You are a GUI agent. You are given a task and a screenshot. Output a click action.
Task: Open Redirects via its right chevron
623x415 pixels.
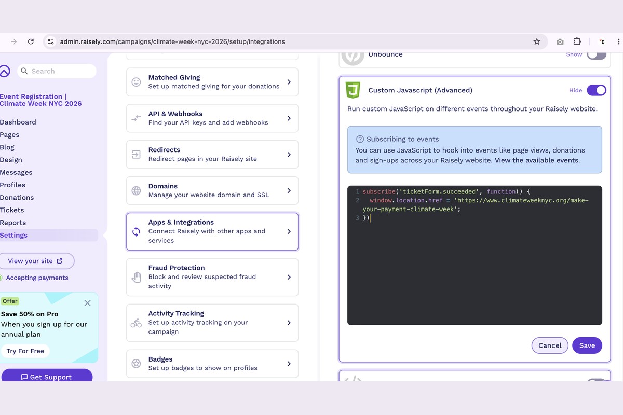[289, 155]
